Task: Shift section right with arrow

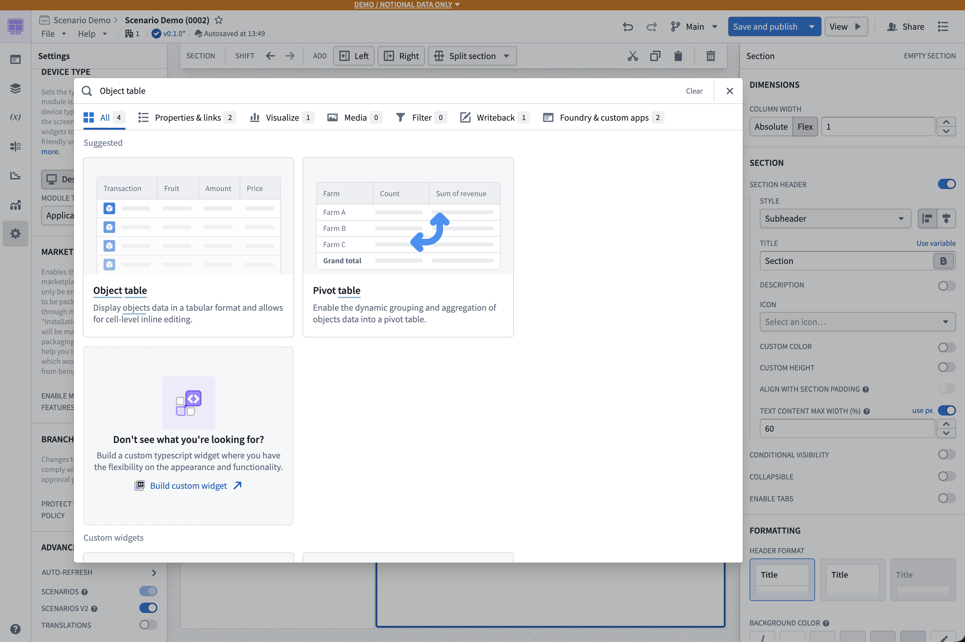Action: tap(290, 56)
